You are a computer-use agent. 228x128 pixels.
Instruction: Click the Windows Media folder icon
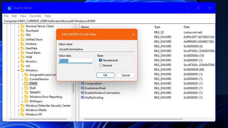coord(22,110)
